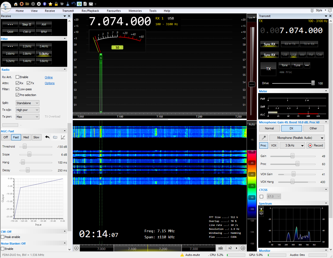Click the AGC graph chart icon

point(63,137)
